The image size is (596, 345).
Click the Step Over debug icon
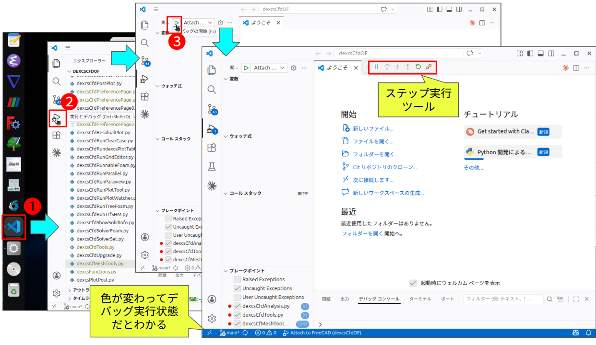[x=387, y=67]
